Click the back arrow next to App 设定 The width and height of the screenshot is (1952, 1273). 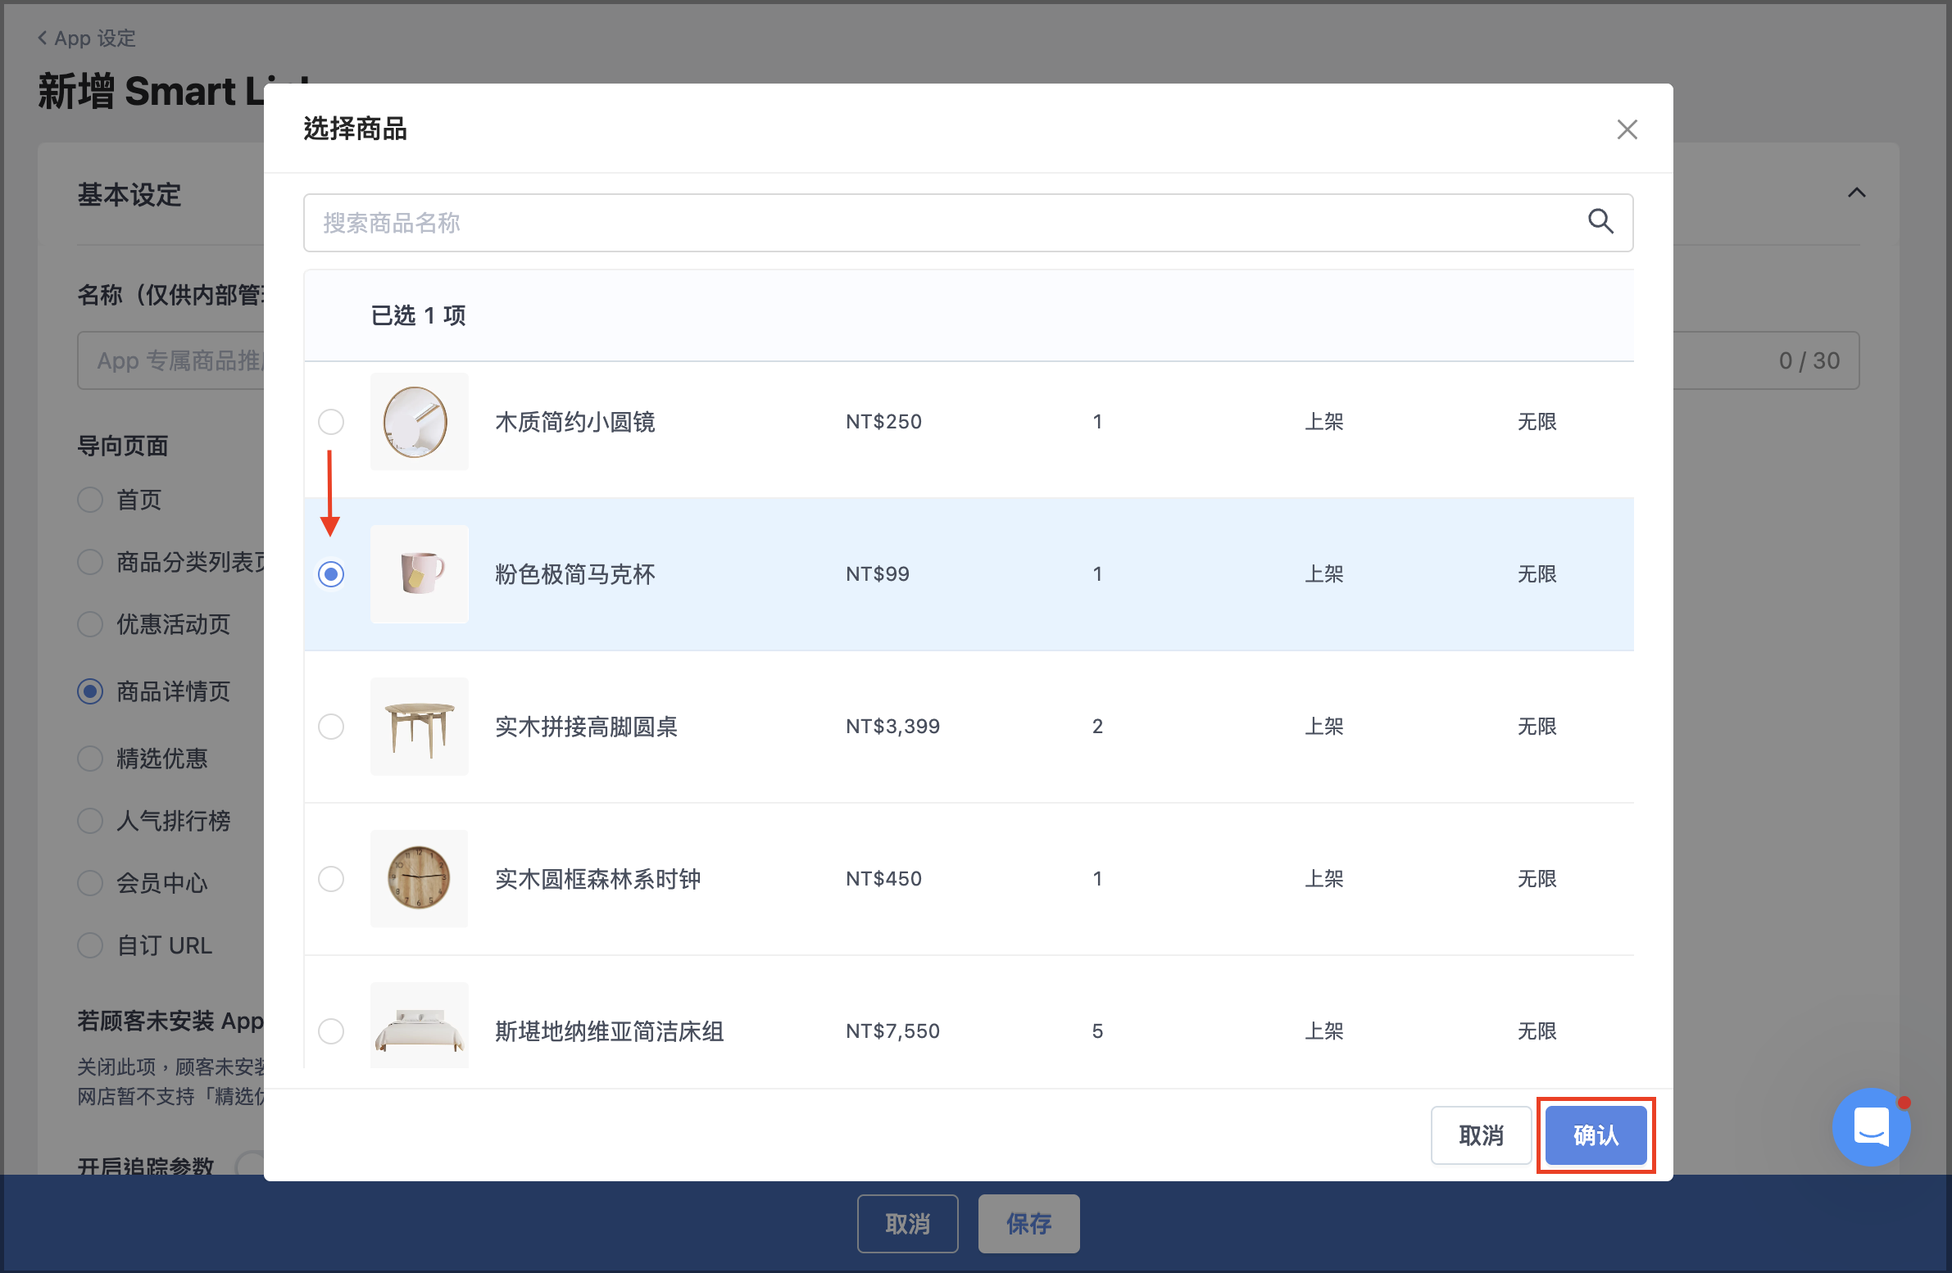tap(43, 38)
